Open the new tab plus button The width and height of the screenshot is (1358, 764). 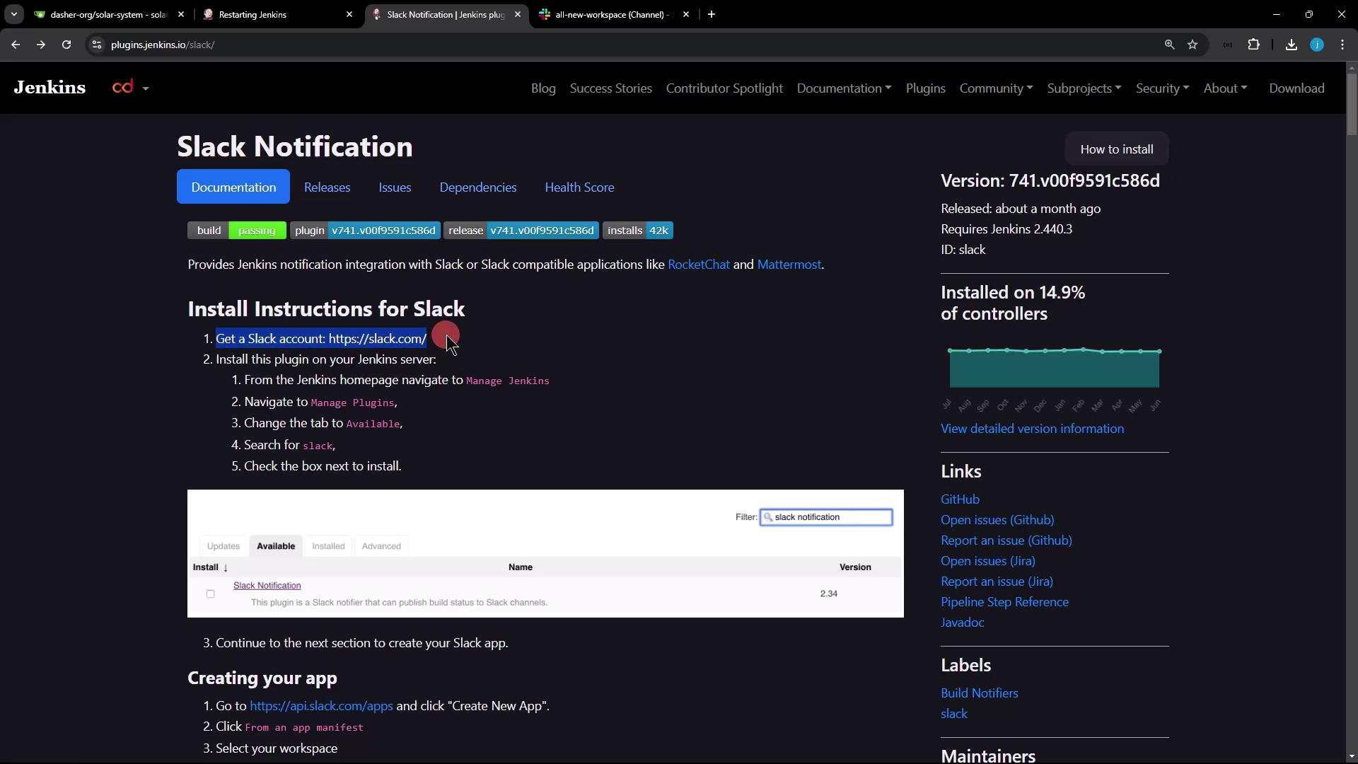pyautogui.click(x=712, y=14)
